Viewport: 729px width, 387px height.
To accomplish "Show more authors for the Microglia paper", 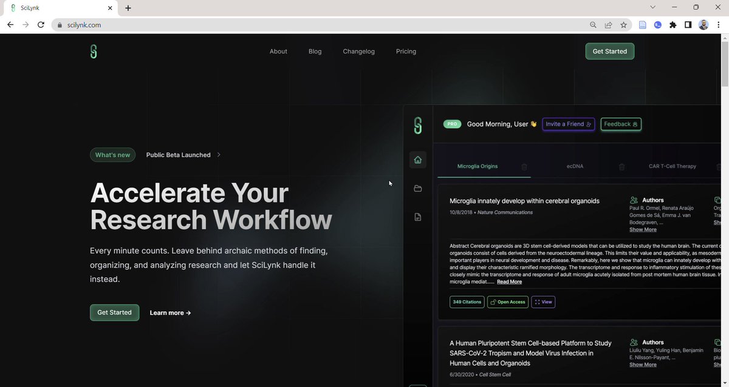I will (643, 230).
